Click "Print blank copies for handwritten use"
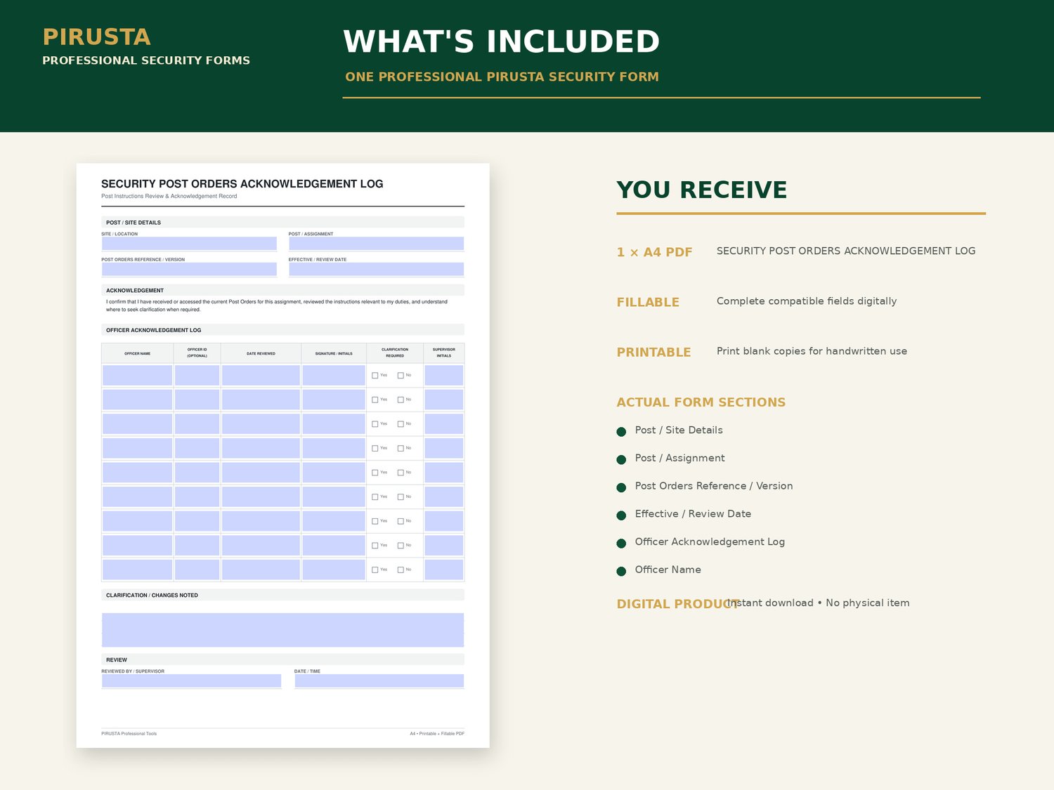The width and height of the screenshot is (1054, 790). [x=812, y=351]
